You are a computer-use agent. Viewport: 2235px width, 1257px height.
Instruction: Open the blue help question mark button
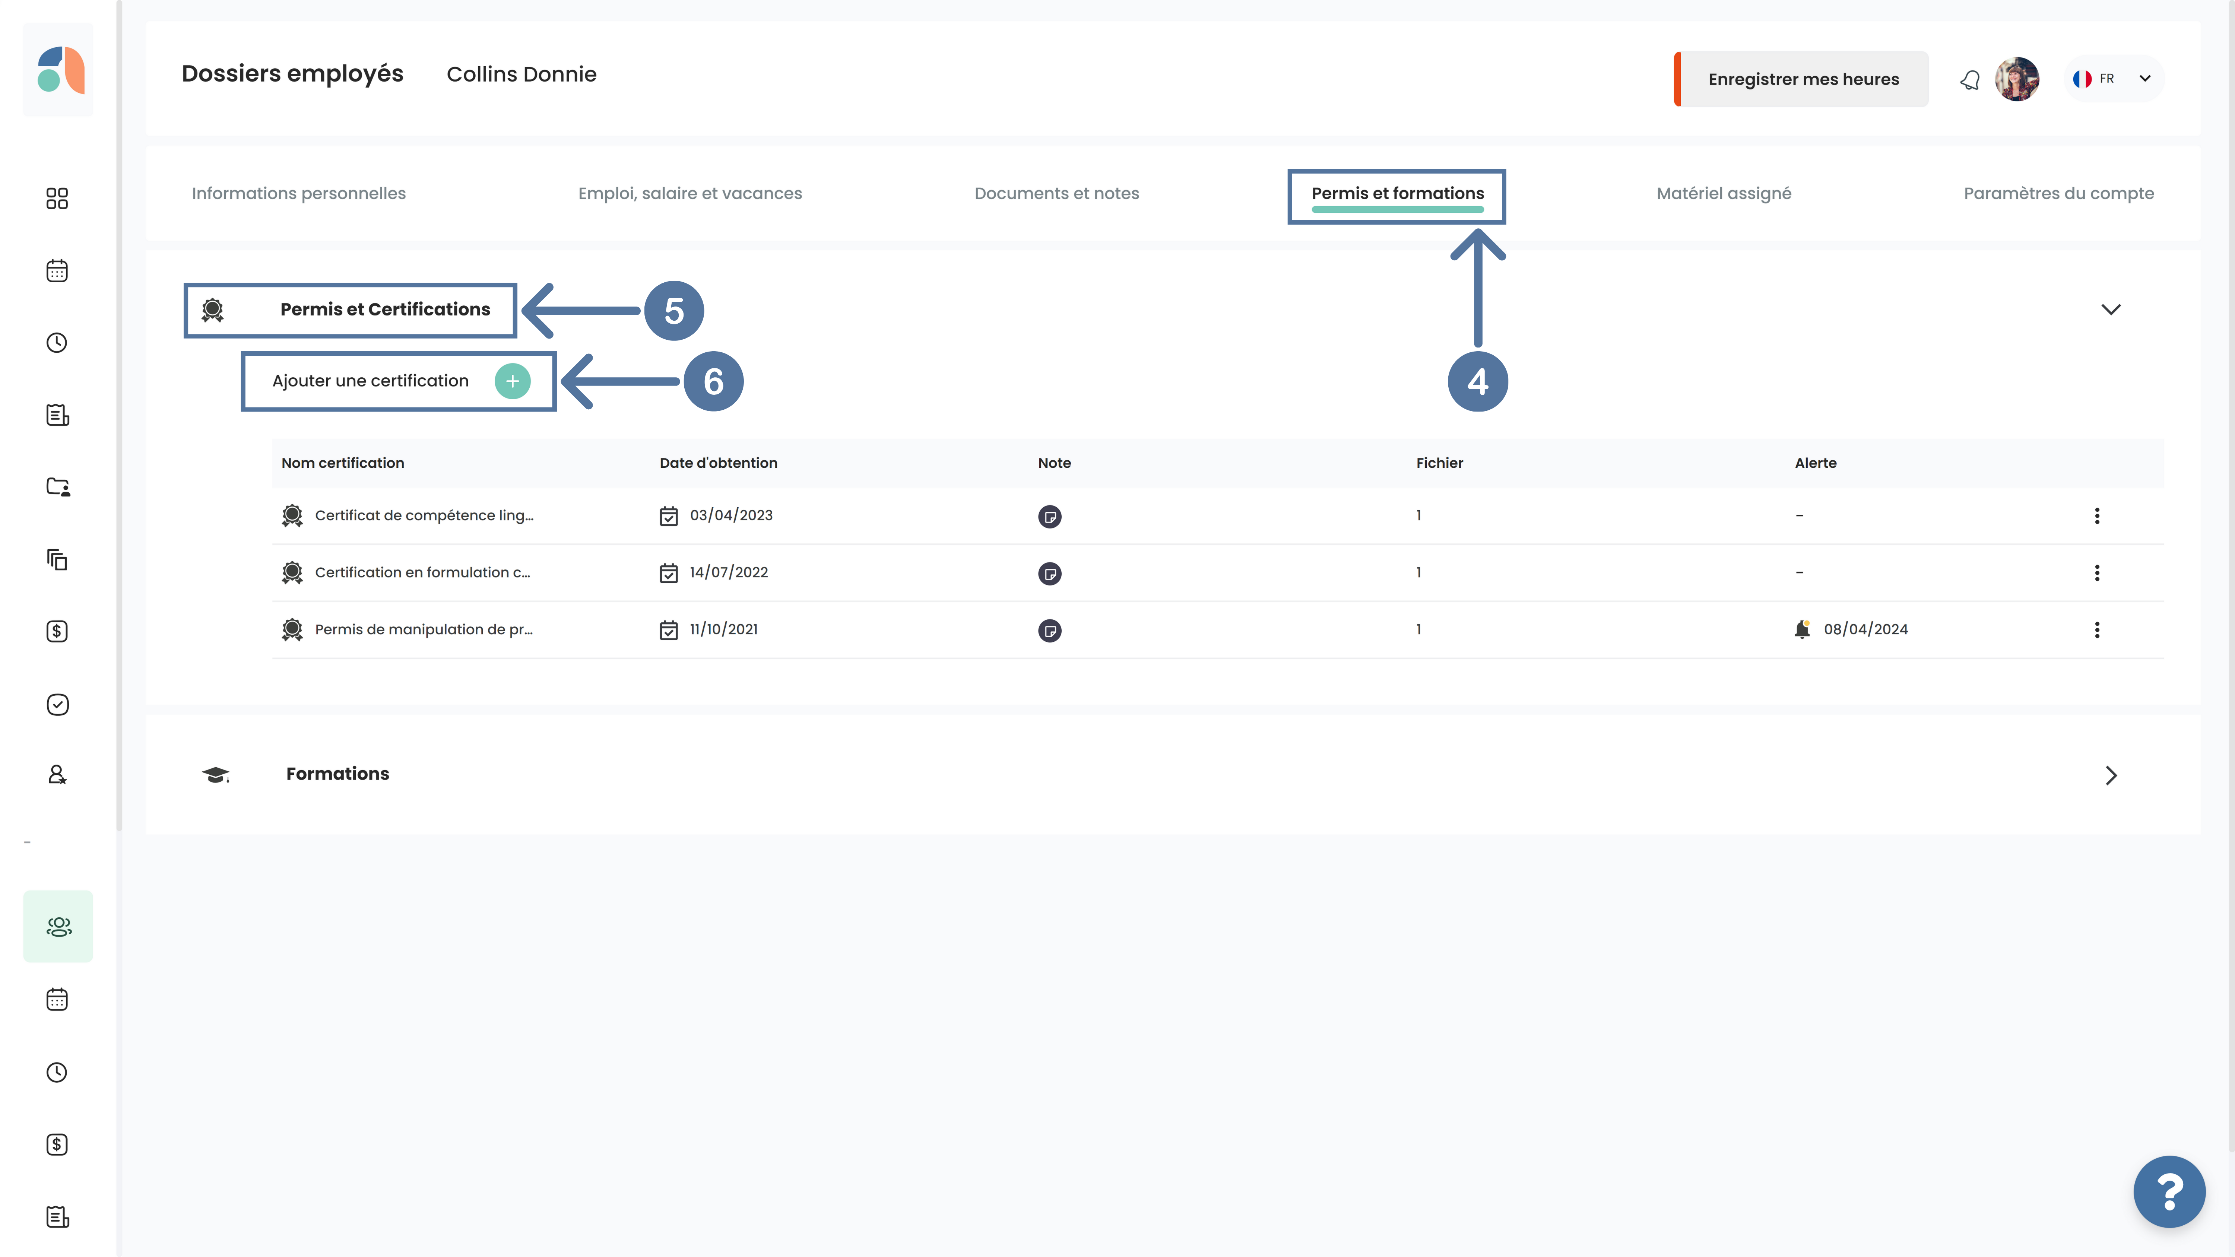pyautogui.click(x=2169, y=1192)
